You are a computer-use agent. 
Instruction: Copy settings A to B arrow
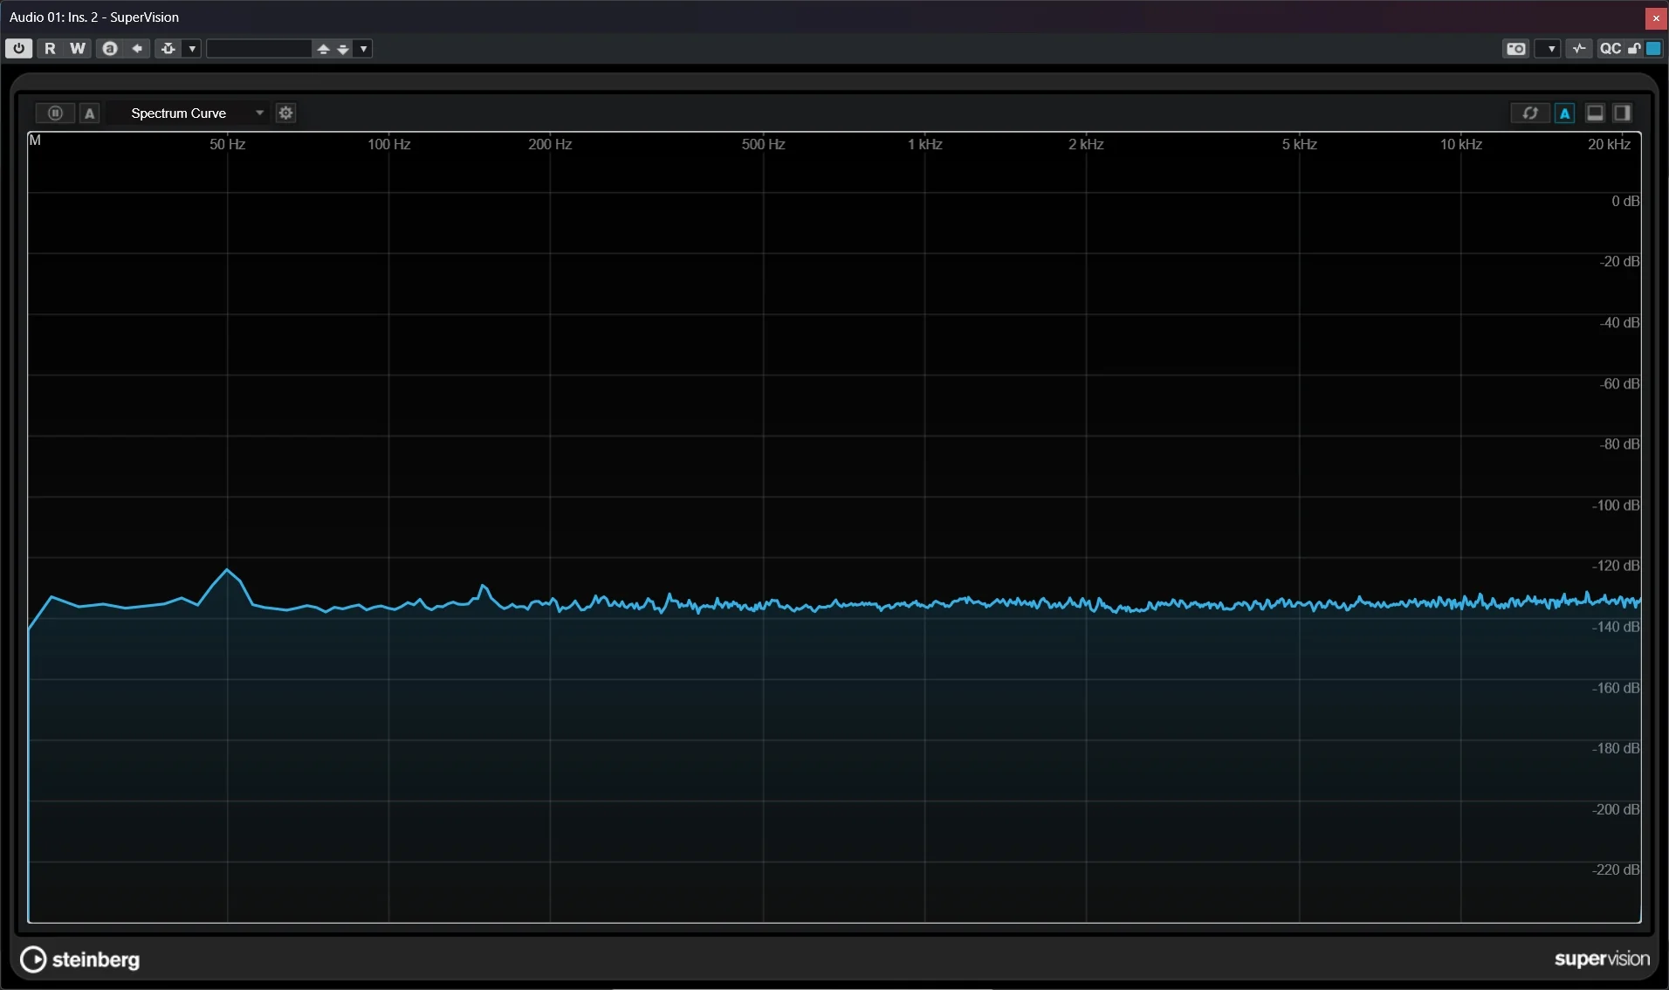pos(137,49)
